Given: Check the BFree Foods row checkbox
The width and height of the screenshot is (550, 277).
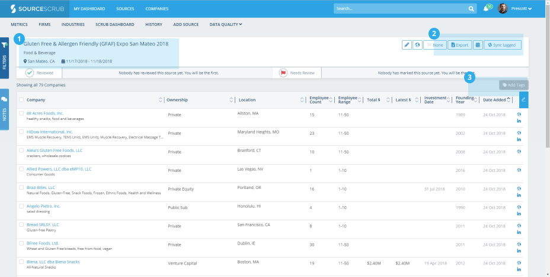Looking at the screenshot, I should click(21, 243).
